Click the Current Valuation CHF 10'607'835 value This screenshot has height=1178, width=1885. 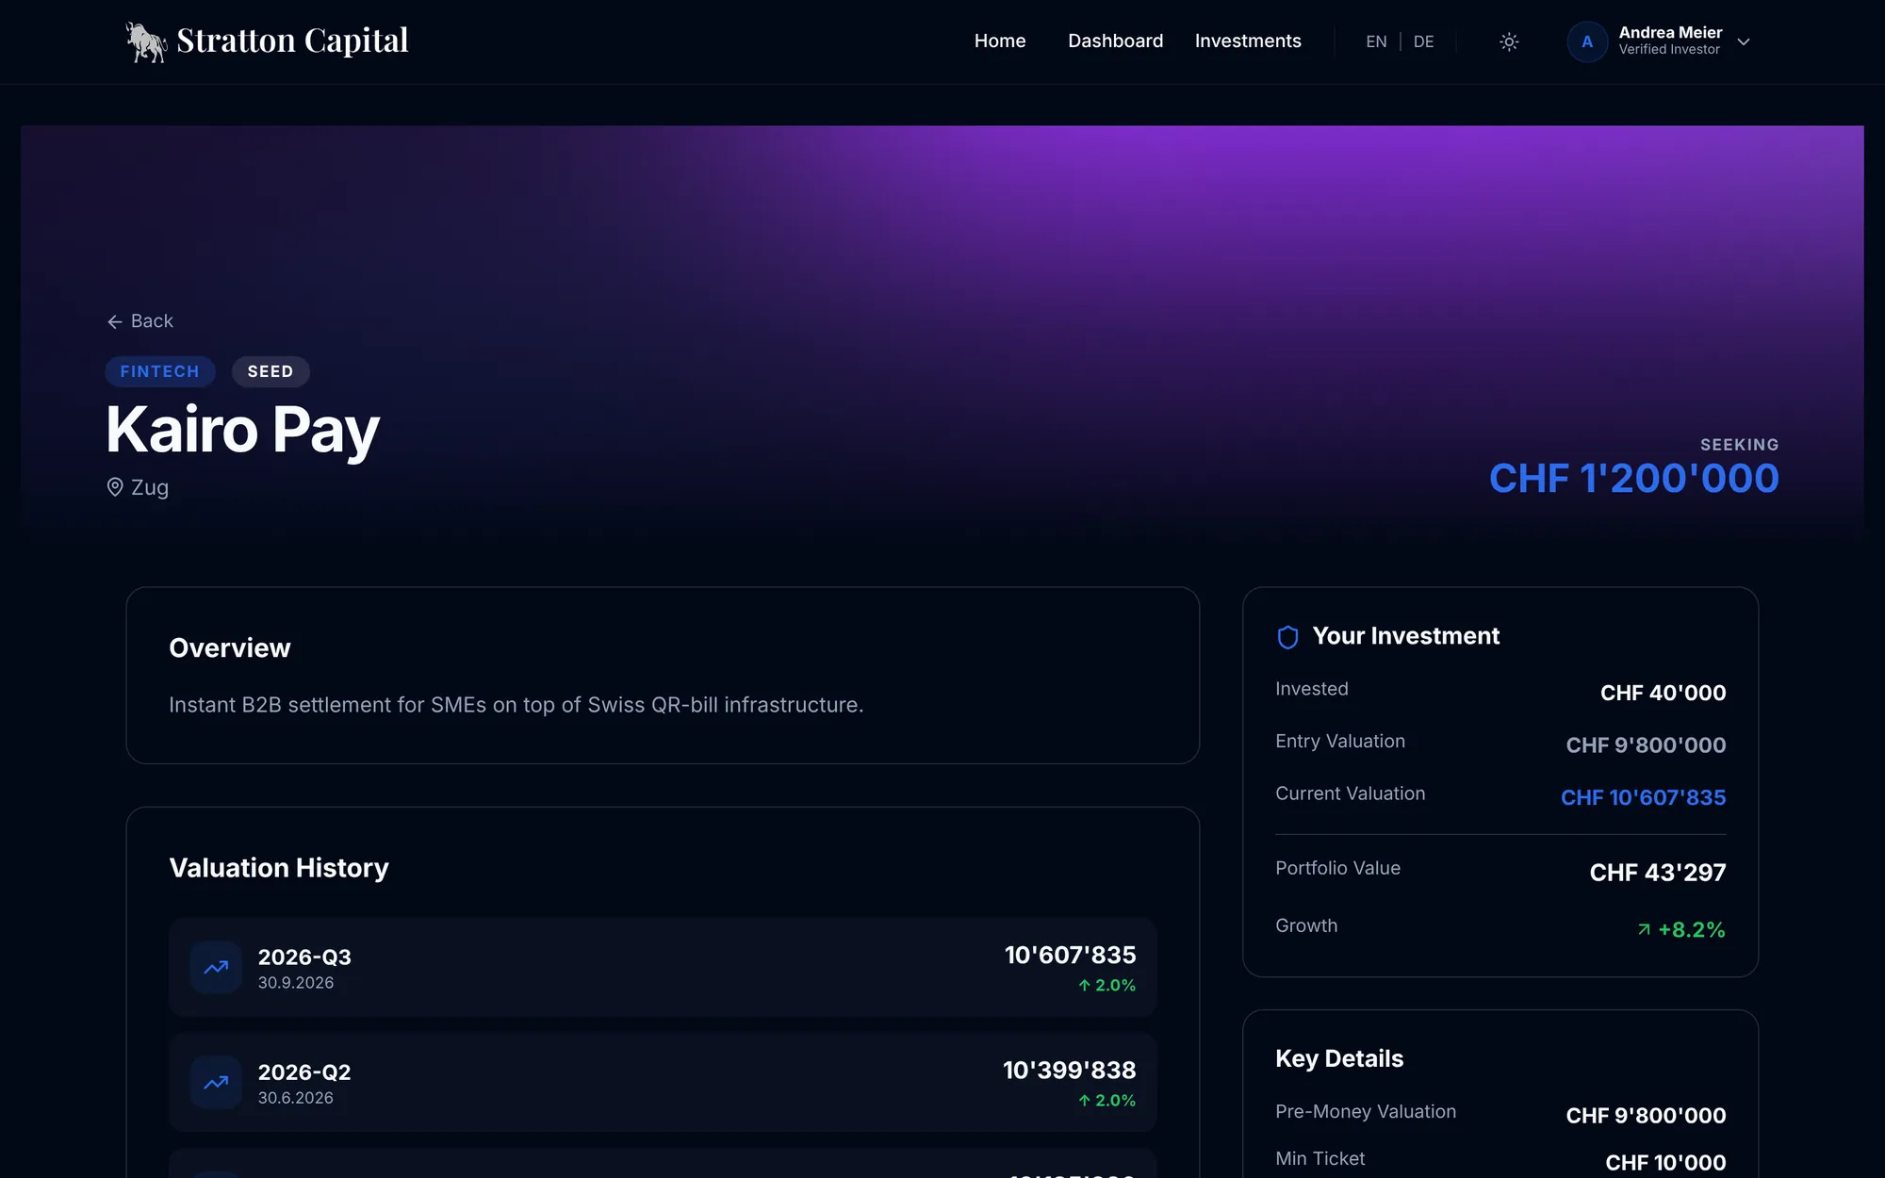[x=1643, y=797]
